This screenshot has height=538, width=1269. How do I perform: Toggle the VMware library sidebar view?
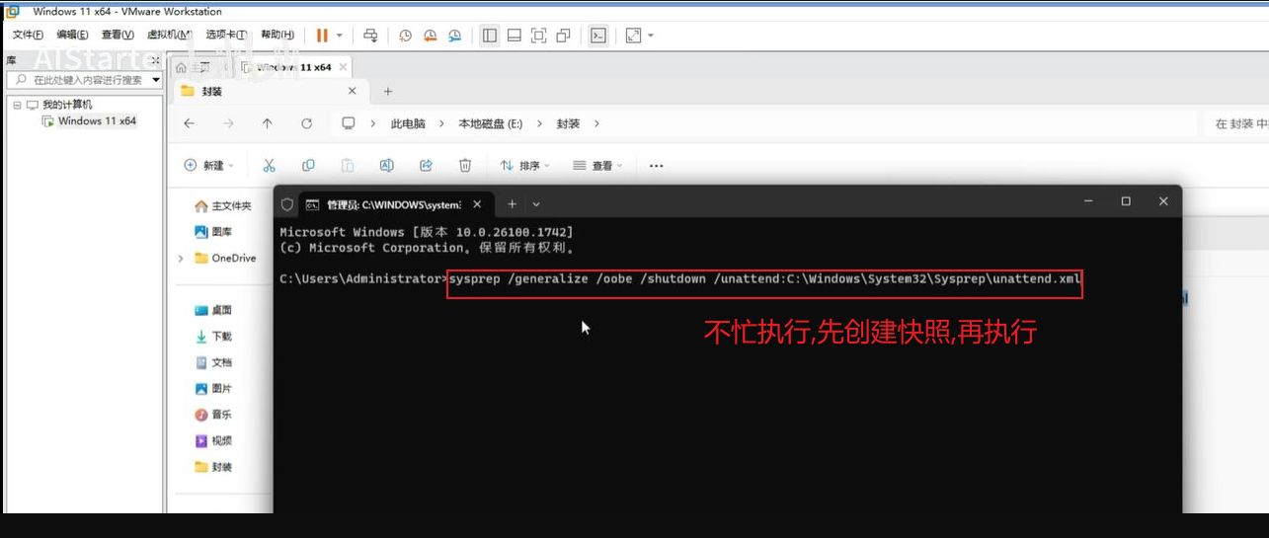tap(490, 36)
